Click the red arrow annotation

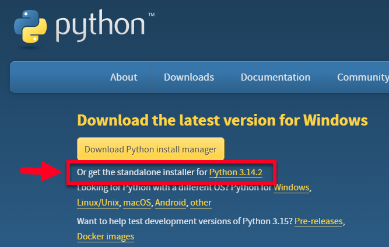(40, 171)
